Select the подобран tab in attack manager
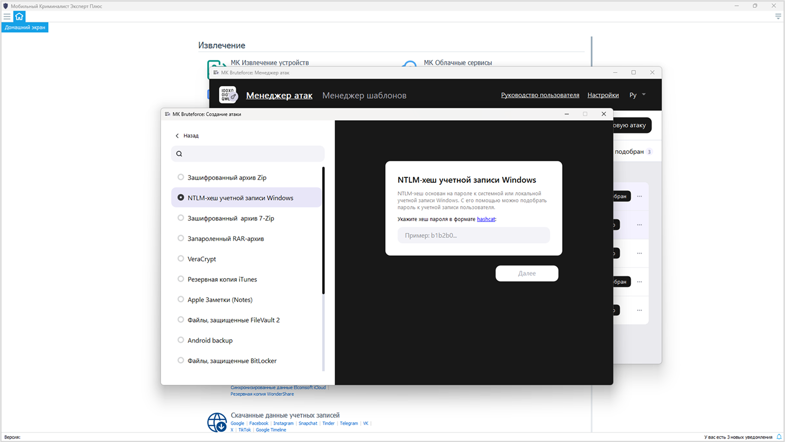This screenshot has height=442, width=785. pos(633,151)
